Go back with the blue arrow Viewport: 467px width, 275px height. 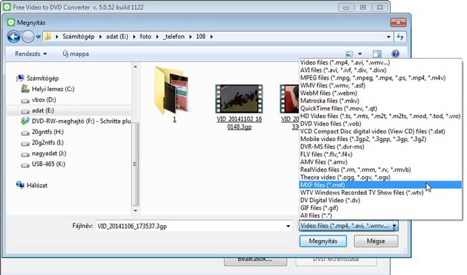pos(13,37)
